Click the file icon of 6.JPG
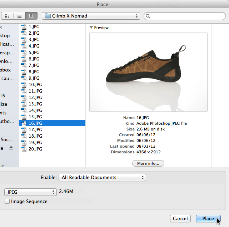 [24, 59]
